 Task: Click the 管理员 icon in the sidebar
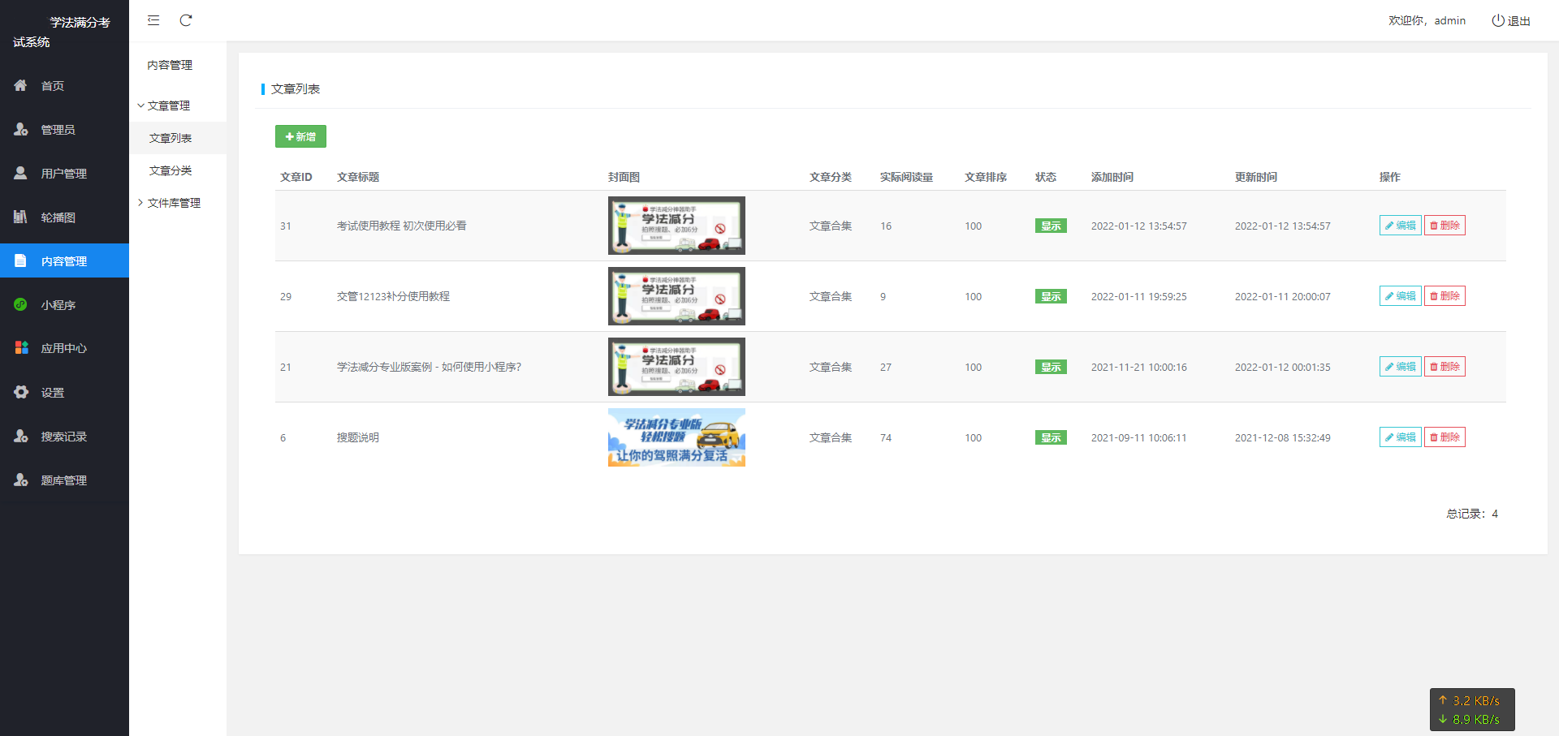coord(21,129)
